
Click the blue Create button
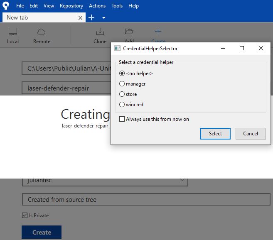(42, 232)
